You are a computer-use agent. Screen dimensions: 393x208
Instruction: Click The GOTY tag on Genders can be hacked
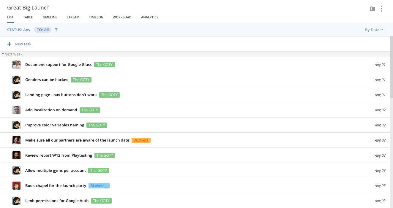[81, 80]
